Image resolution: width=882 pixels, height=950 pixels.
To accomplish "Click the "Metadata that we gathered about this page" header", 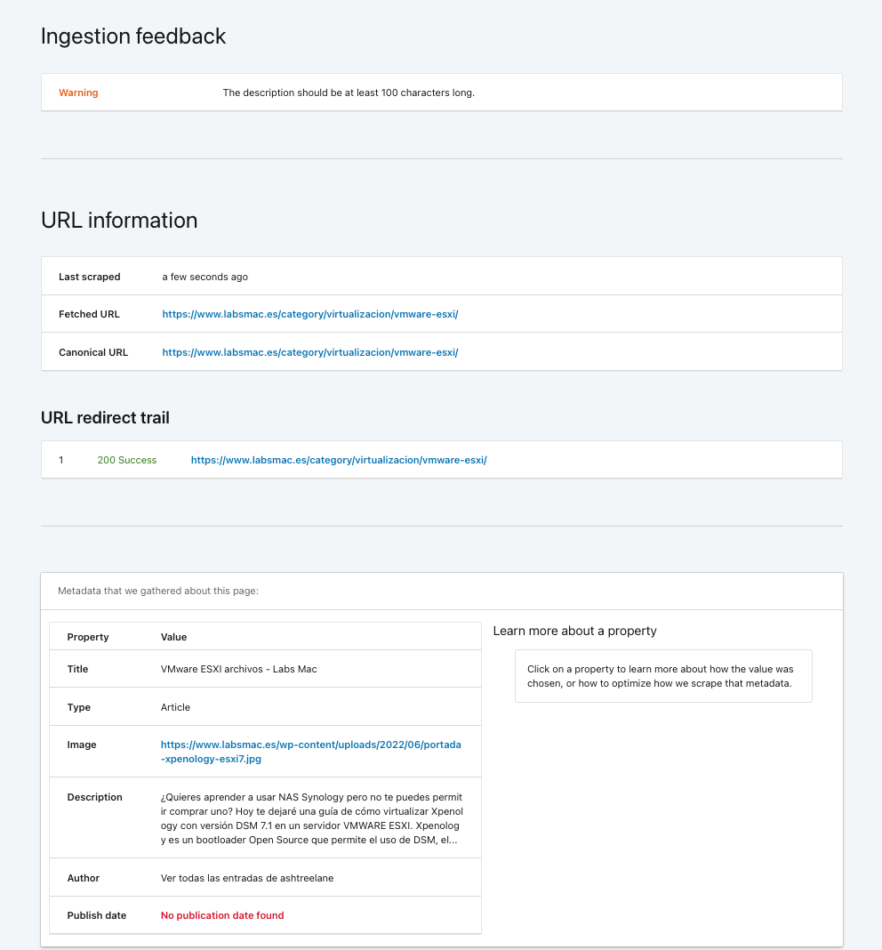I will (158, 591).
